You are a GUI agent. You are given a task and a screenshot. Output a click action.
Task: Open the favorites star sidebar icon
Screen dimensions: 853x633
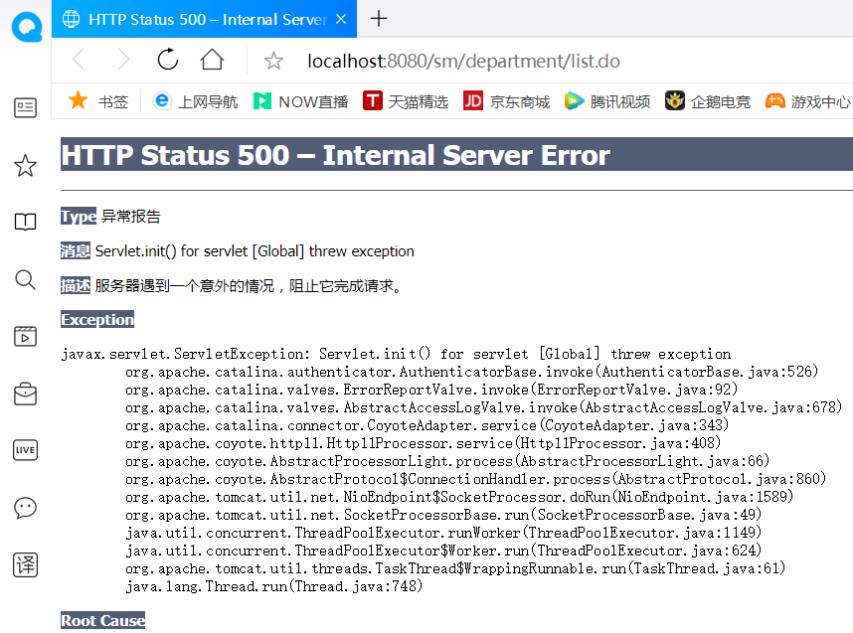(25, 165)
